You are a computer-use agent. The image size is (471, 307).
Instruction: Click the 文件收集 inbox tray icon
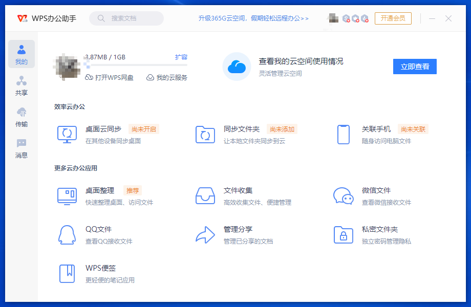(205, 196)
